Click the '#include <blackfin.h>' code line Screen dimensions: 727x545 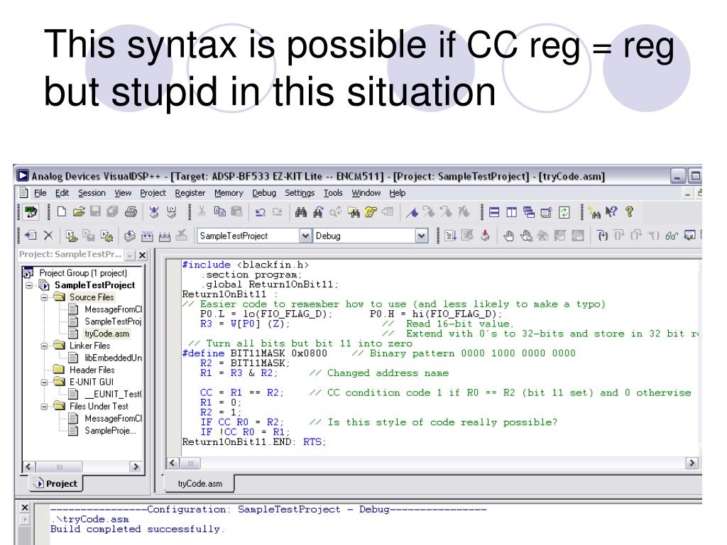245,265
